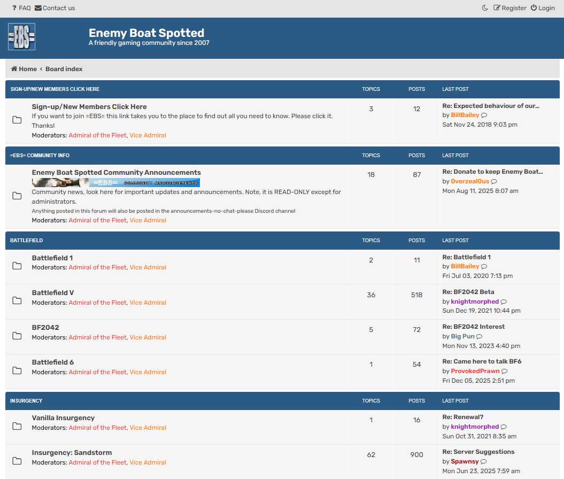The width and height of the screenshot is (564, 479).
Task: View latest post icon in Battlefield 1 row
Action: coord(484,266)
